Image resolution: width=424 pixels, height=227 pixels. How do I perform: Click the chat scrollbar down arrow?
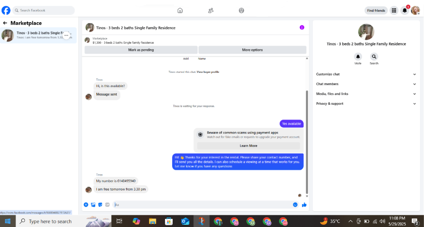click(x=307, y=196)
